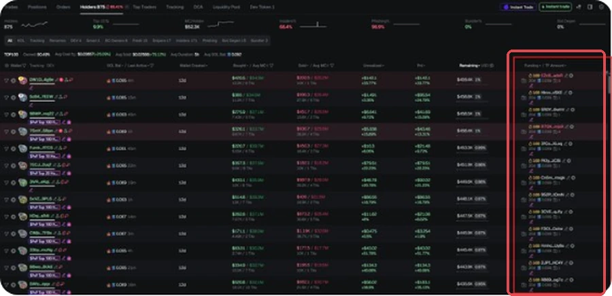
Task: Click the edit pencil beside funding wallet 2FGo
Action: 566,144
